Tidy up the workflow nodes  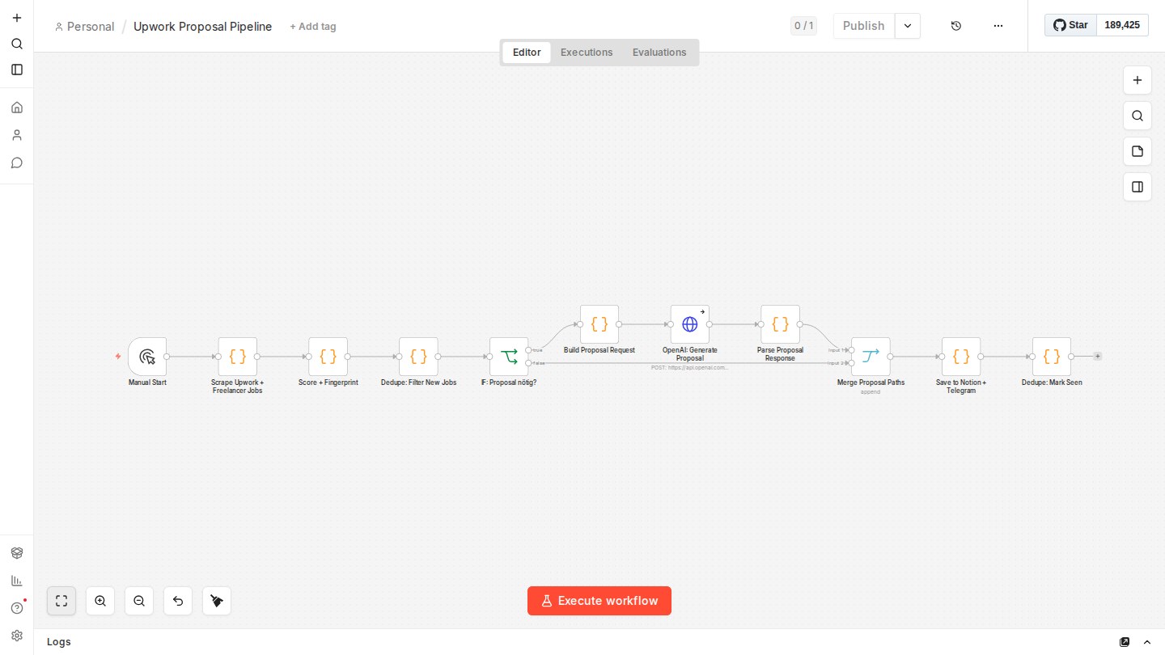217,601
